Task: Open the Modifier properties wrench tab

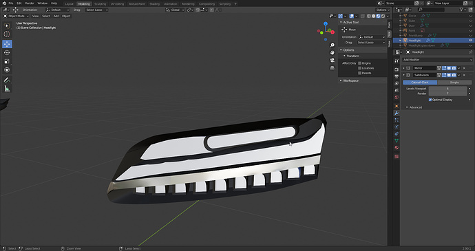Action: pos(397,113)
